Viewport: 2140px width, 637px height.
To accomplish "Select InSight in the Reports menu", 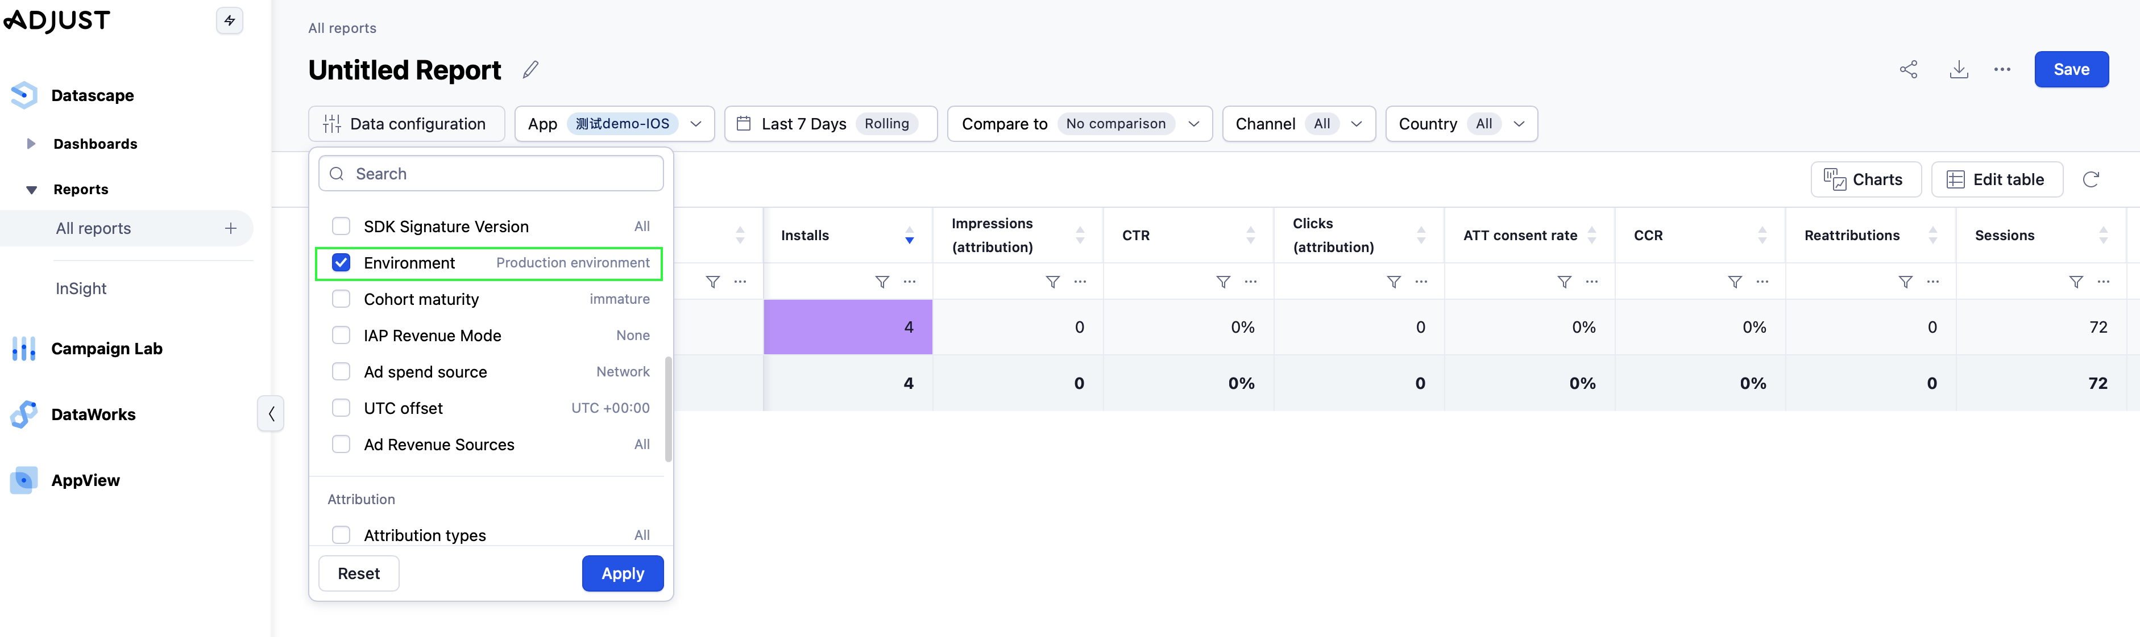I will coord(81,288).
